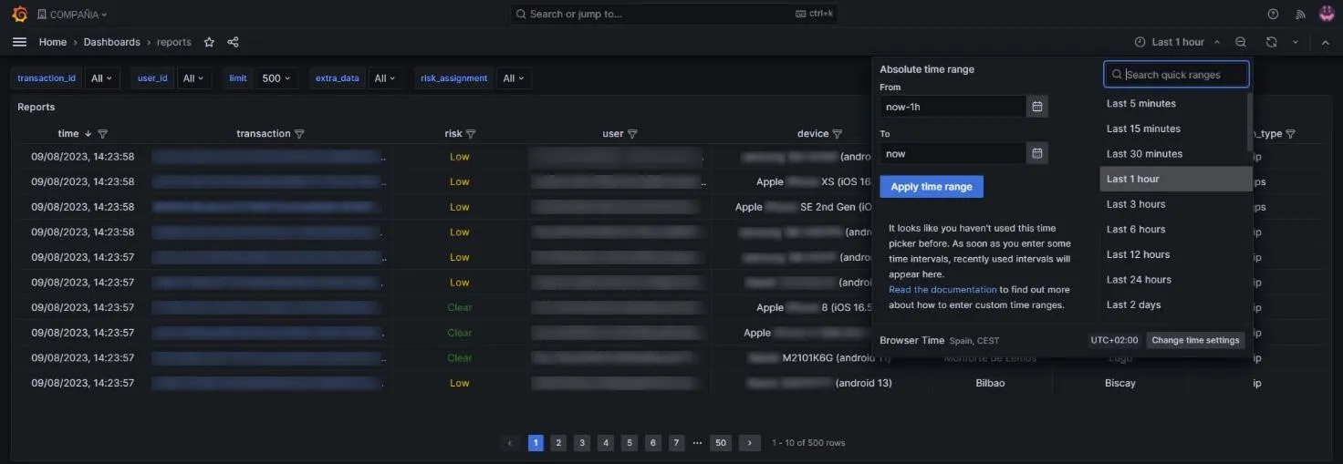Screen dimensions: 1343x464
Task: Go to Home breadcrumb
Action: coord(52,42)
